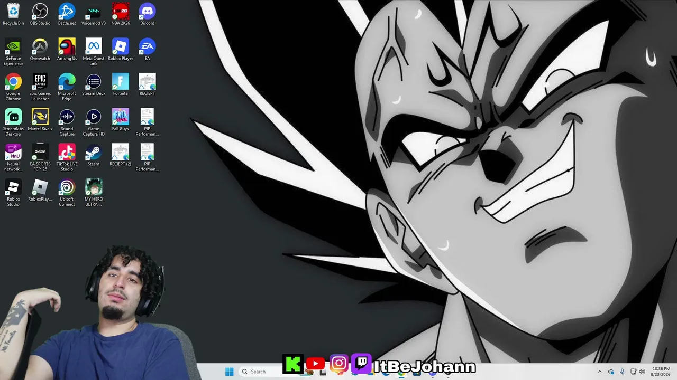The image size is (677, 380).
Task: Open the Steam desktop shortcut
Action: pos(94,155)
